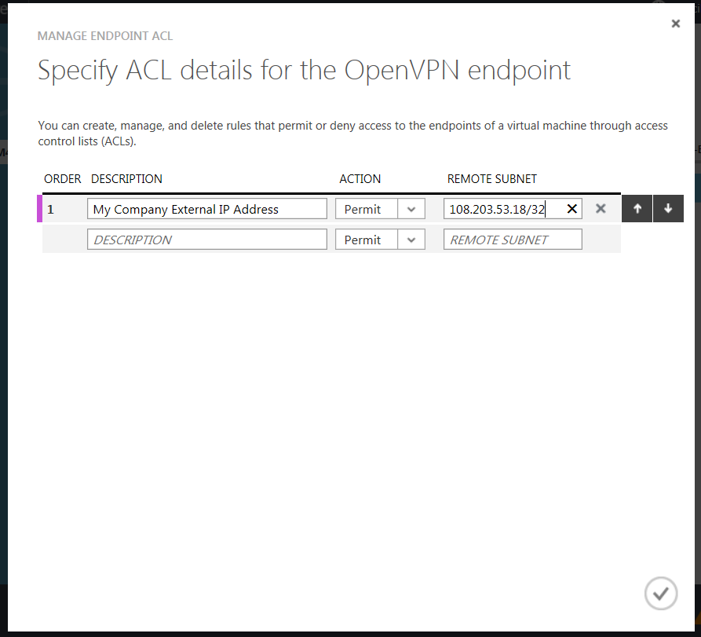Click the empty new rule description field
The height and width of the screenshot is (637, 701).
[206, 240]
